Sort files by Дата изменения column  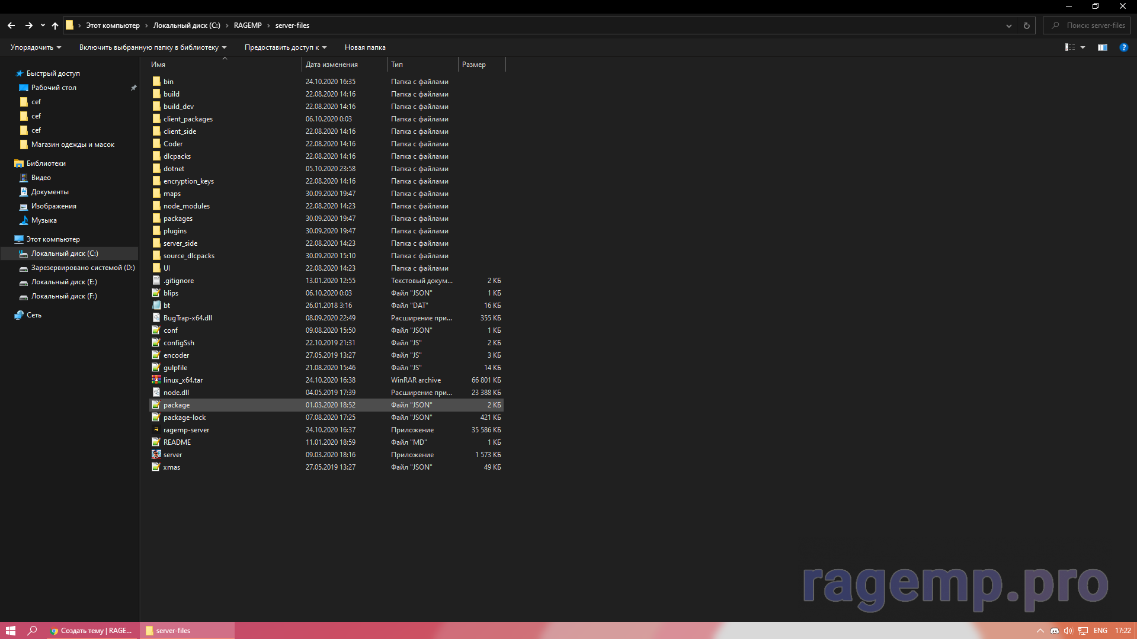tap(344, 65)
